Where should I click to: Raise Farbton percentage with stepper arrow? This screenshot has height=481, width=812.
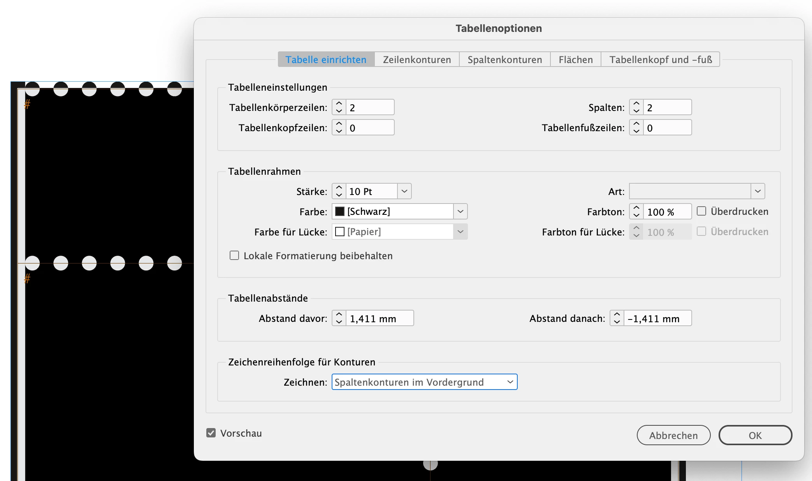tap(636, 208)
